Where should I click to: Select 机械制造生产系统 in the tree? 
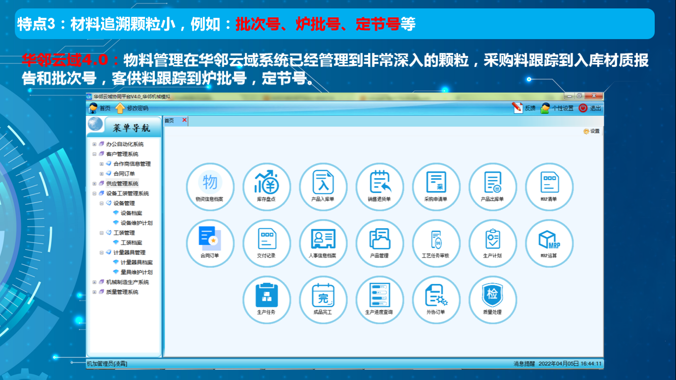127,282
